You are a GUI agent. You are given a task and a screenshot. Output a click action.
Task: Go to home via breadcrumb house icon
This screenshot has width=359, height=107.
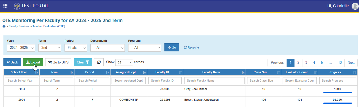[4, 26]
